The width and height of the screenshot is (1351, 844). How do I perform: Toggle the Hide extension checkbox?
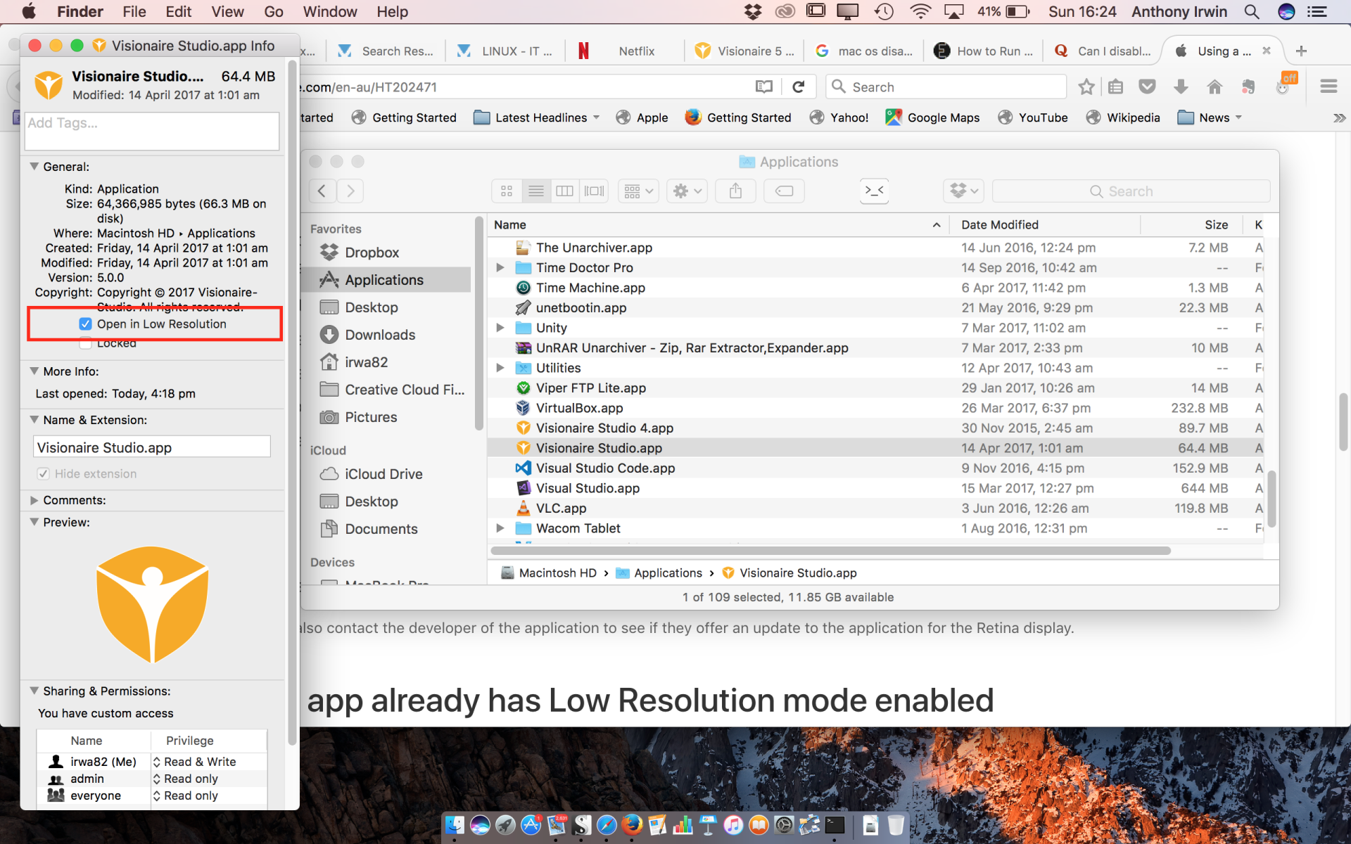click(x=44, y=474)
